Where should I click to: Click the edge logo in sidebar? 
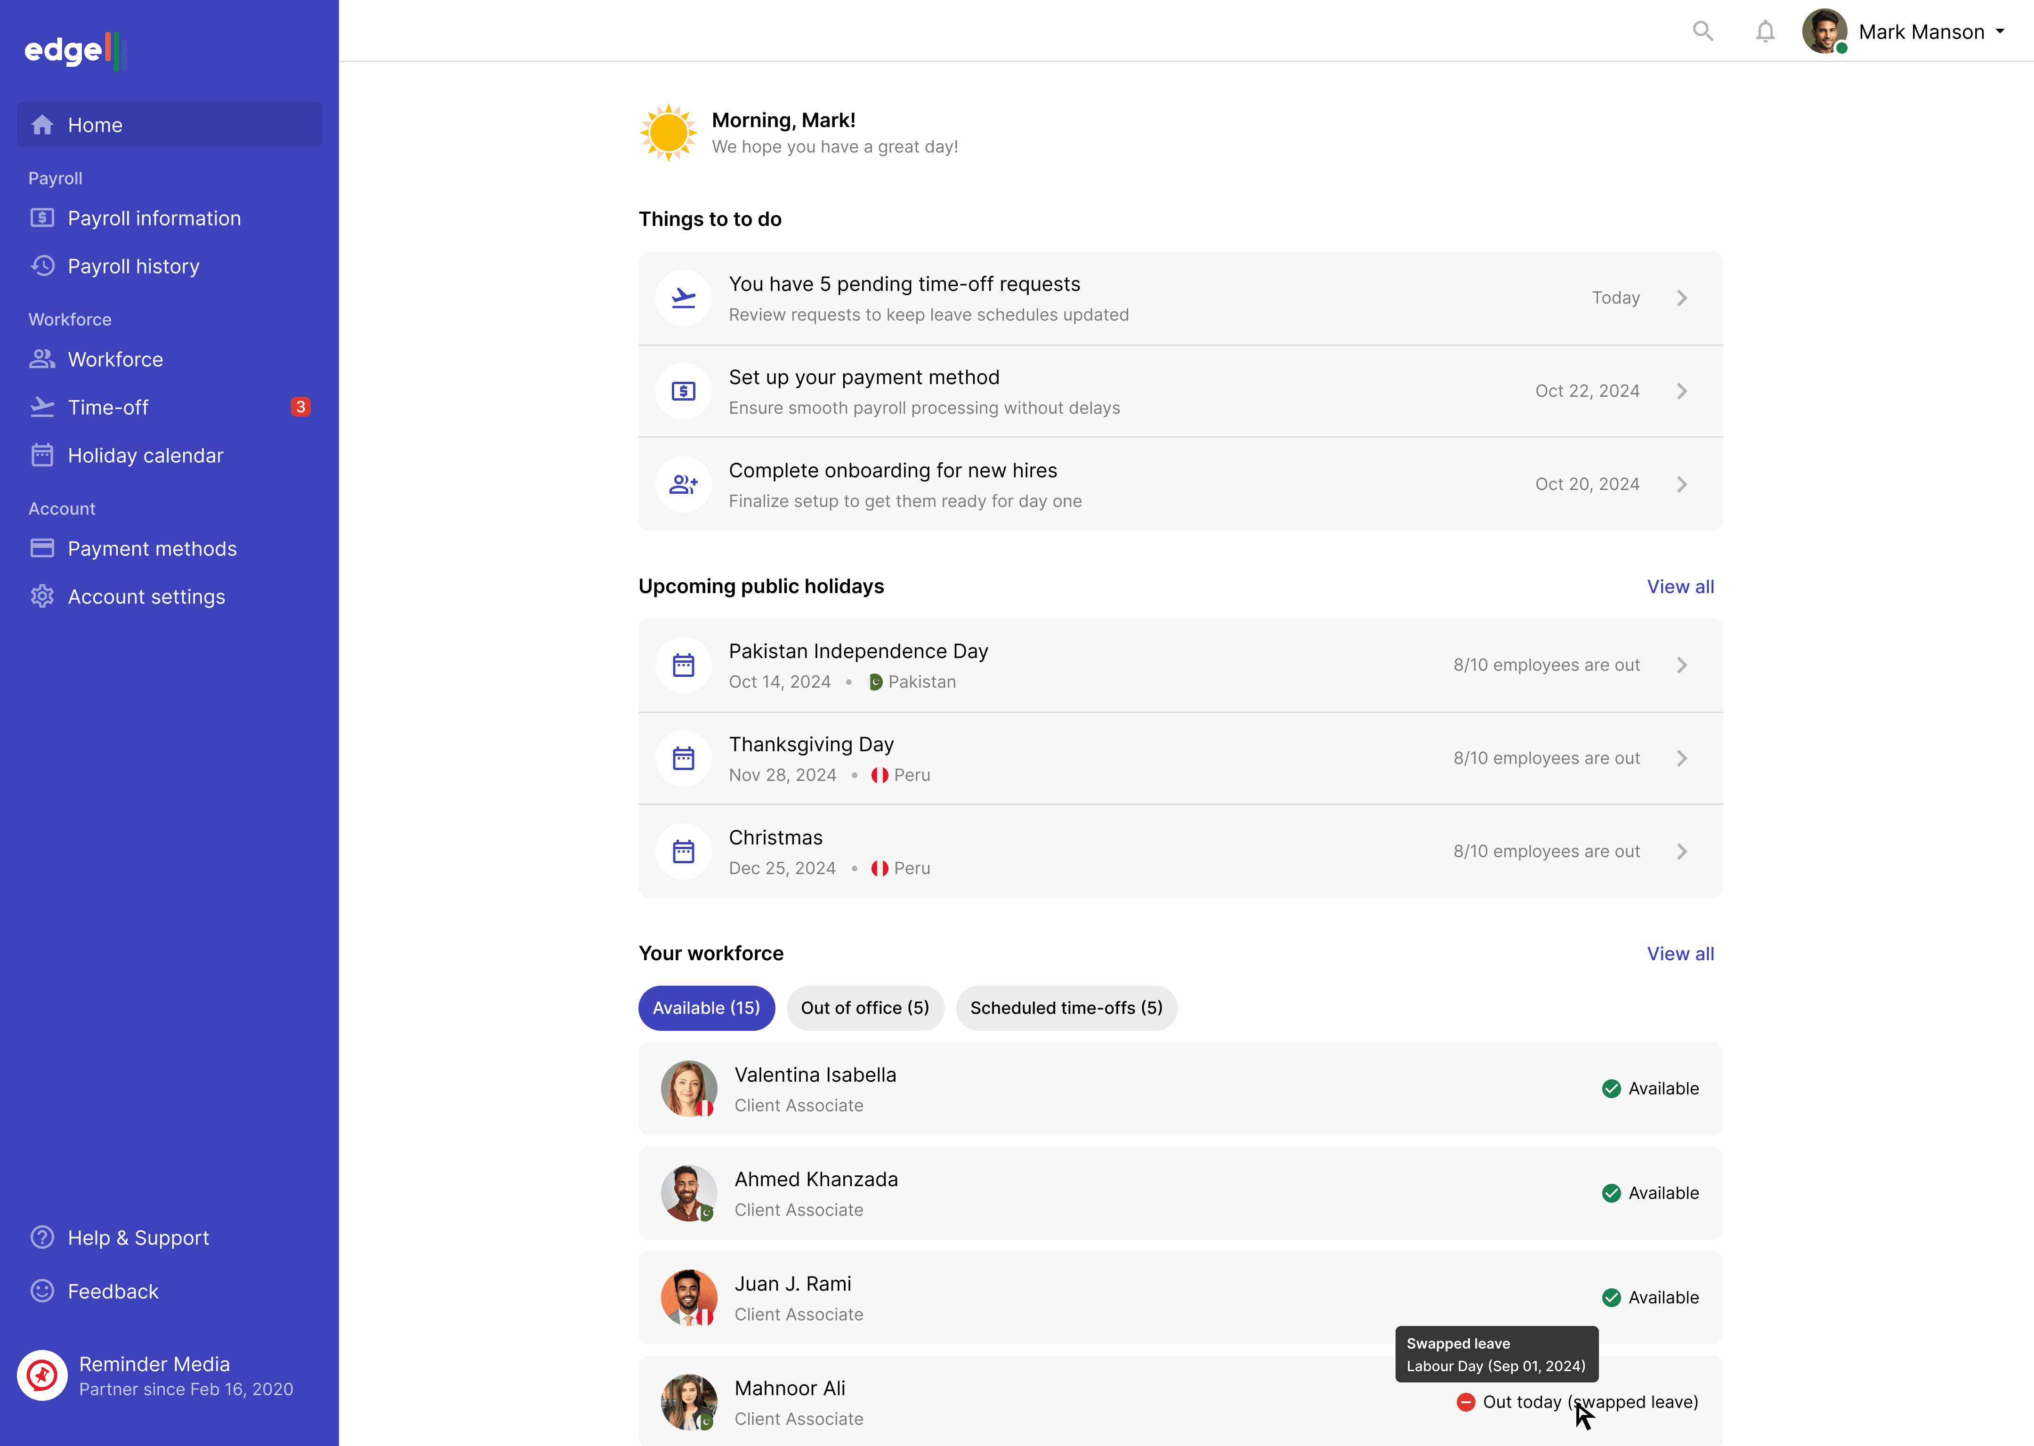point(75,51)
